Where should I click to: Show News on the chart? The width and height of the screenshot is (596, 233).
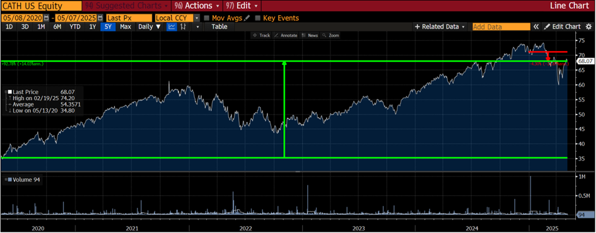pyautogui.click(x=310, y=35)
